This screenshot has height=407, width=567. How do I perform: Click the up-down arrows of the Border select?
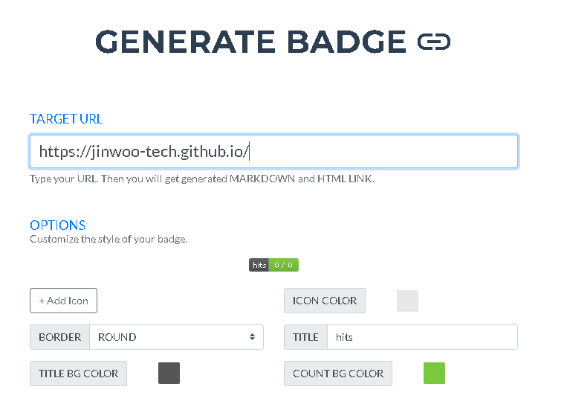click(x=252, y=337)
